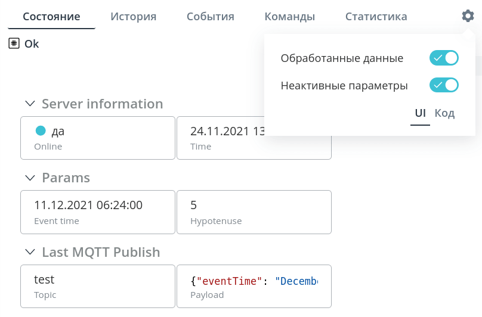This screenshot has width=482, height=317.
Task: Click the Event time parameter card
Action: (x=98, y=212)
